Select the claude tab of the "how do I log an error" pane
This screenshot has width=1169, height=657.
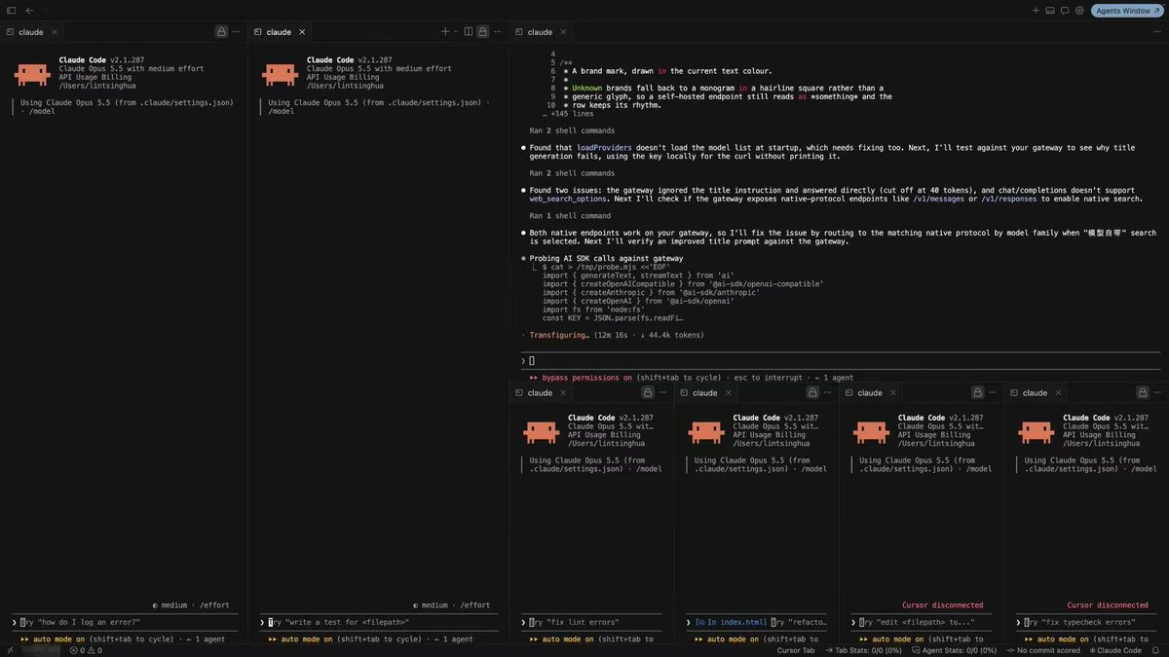tap(31, 32)
